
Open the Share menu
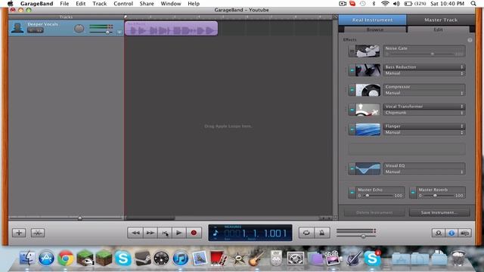(147, 4)
